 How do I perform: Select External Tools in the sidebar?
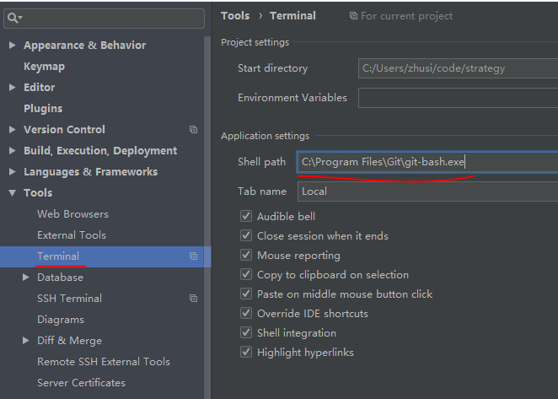point(72,235)
